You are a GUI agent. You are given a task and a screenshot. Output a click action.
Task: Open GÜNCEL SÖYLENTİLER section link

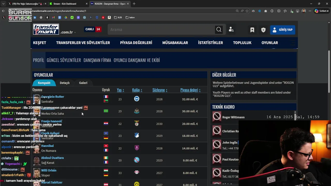(64, 60)
